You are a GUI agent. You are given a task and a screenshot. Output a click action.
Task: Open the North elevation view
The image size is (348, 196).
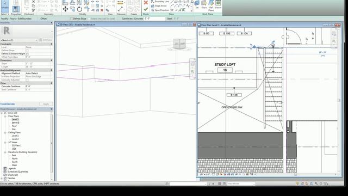coord(15,158)
